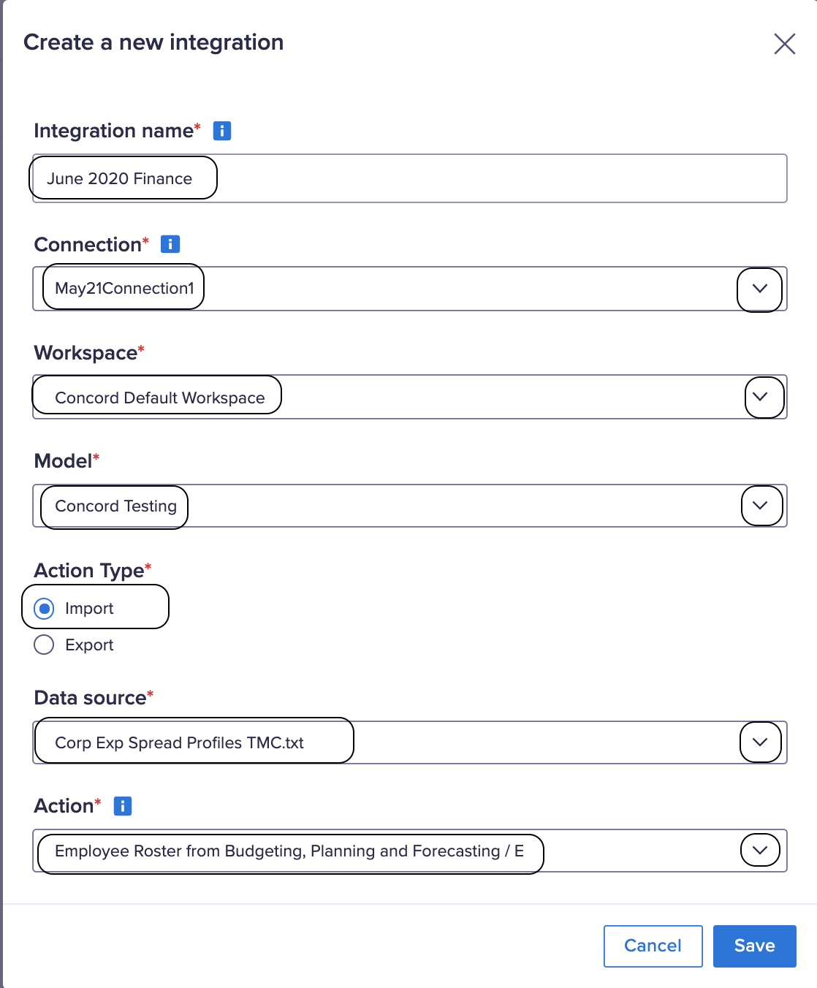Open the Action dropdown
The image size is (817, 988).
pos(759,850)
